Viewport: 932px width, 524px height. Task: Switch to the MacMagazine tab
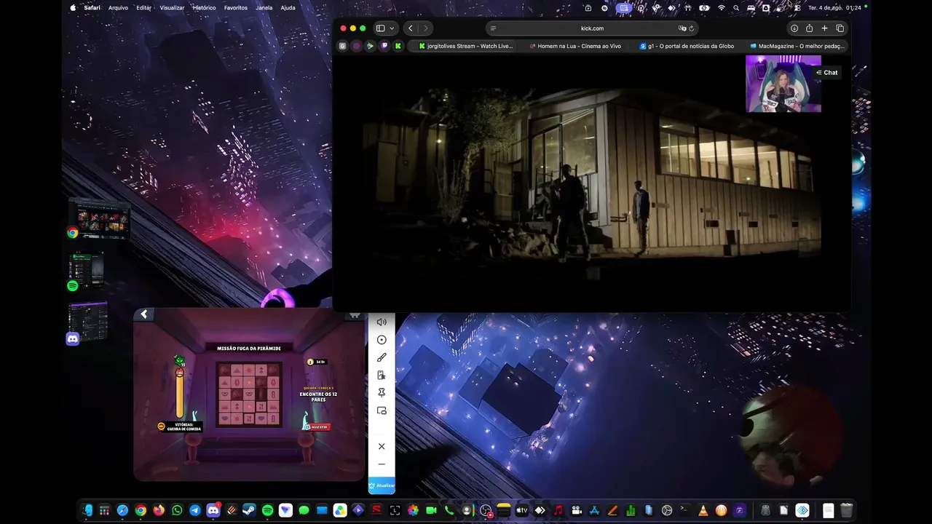(797, 46)
